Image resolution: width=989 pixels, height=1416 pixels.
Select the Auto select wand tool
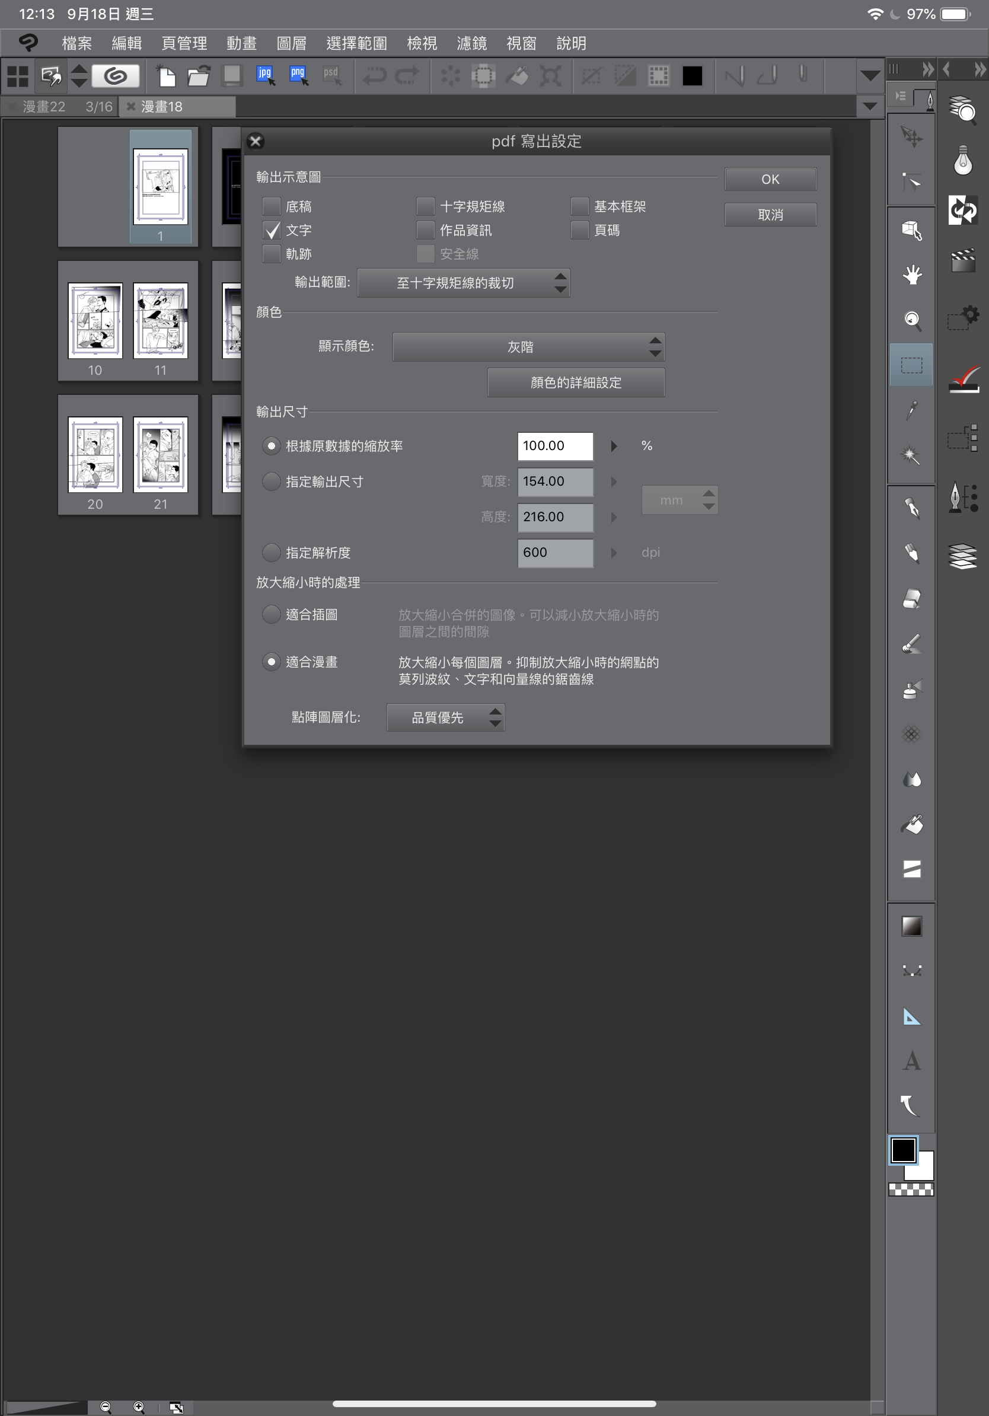911,455
